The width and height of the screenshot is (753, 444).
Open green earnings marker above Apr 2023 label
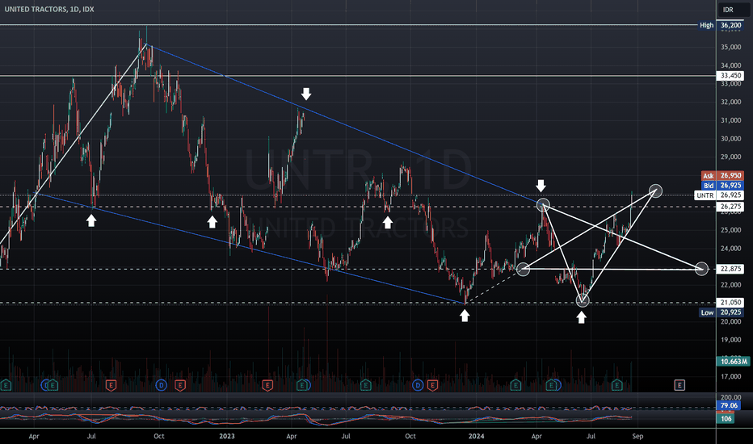pyautogui.click(x=302, y=385)
